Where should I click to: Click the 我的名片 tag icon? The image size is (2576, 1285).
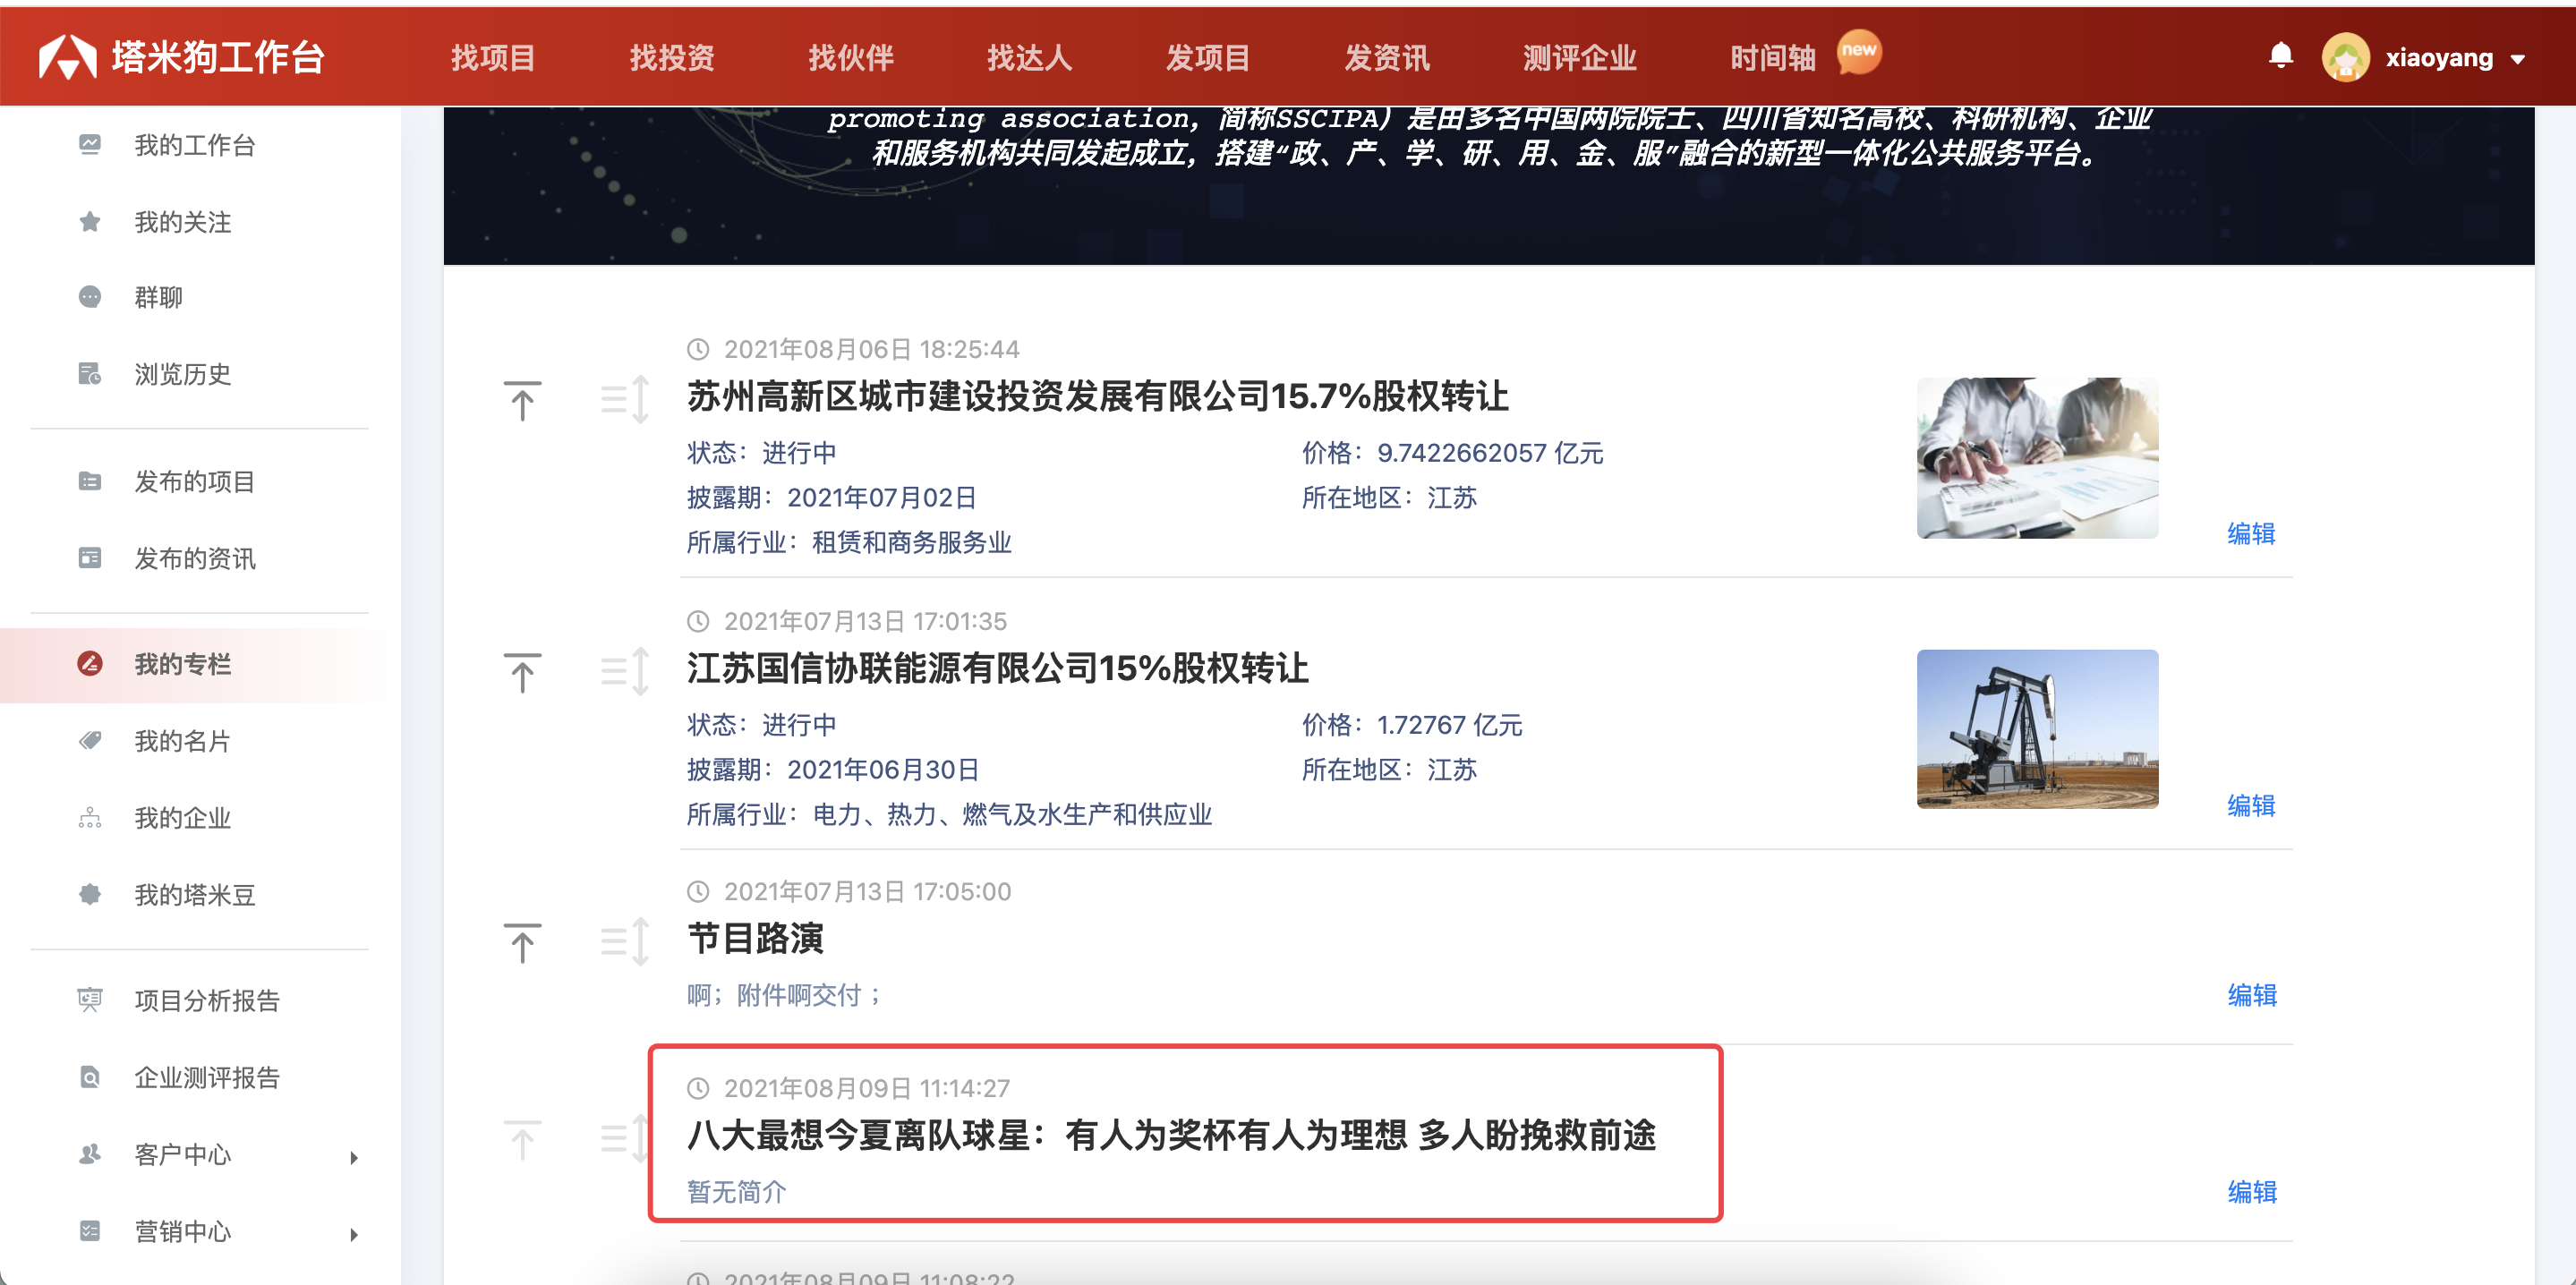click(x=90, y=741)
